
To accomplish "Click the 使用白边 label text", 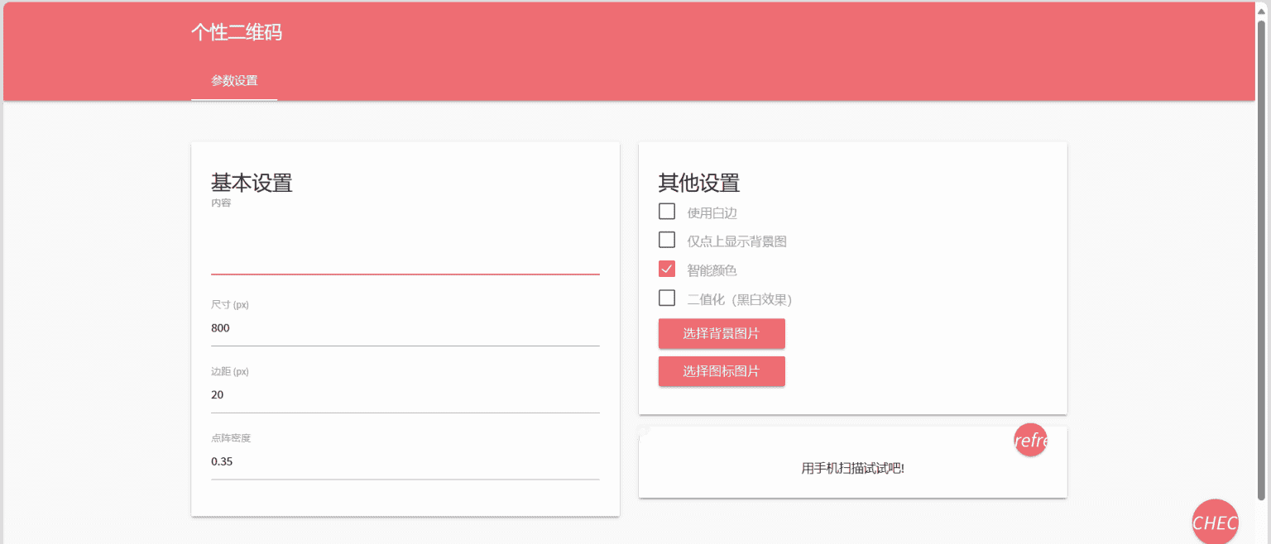I will tap(712, 212).
